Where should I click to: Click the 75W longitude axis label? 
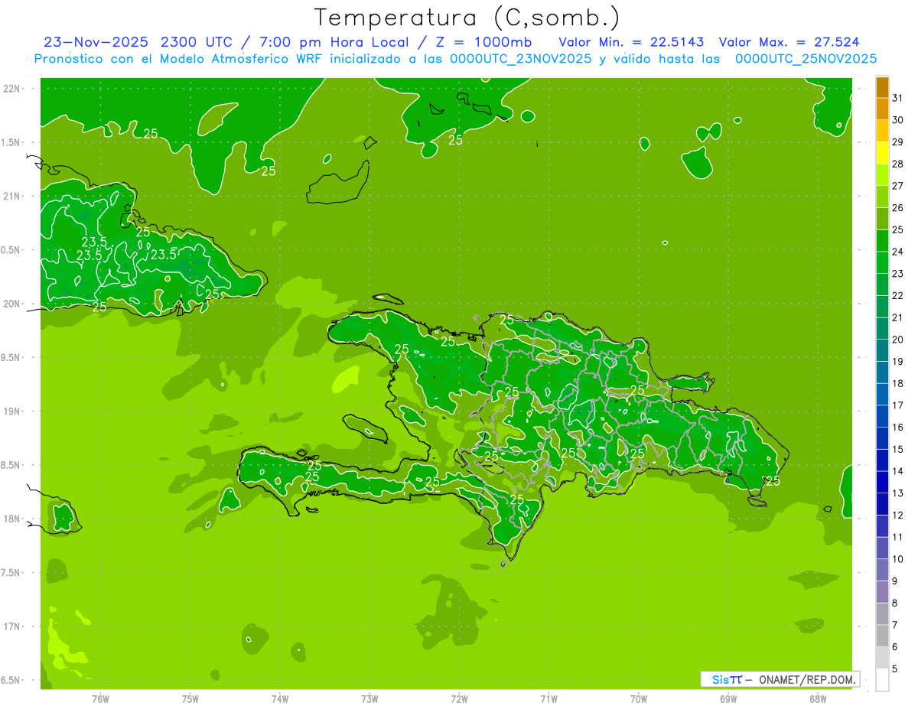[190, 699]
